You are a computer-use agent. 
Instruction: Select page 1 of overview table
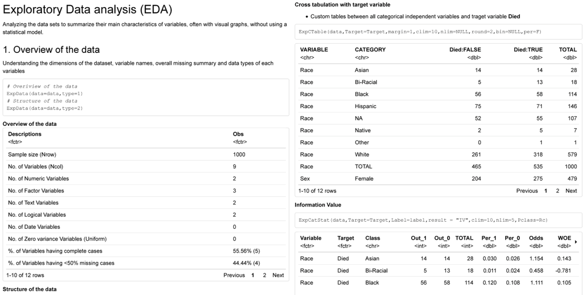[253, 275]
